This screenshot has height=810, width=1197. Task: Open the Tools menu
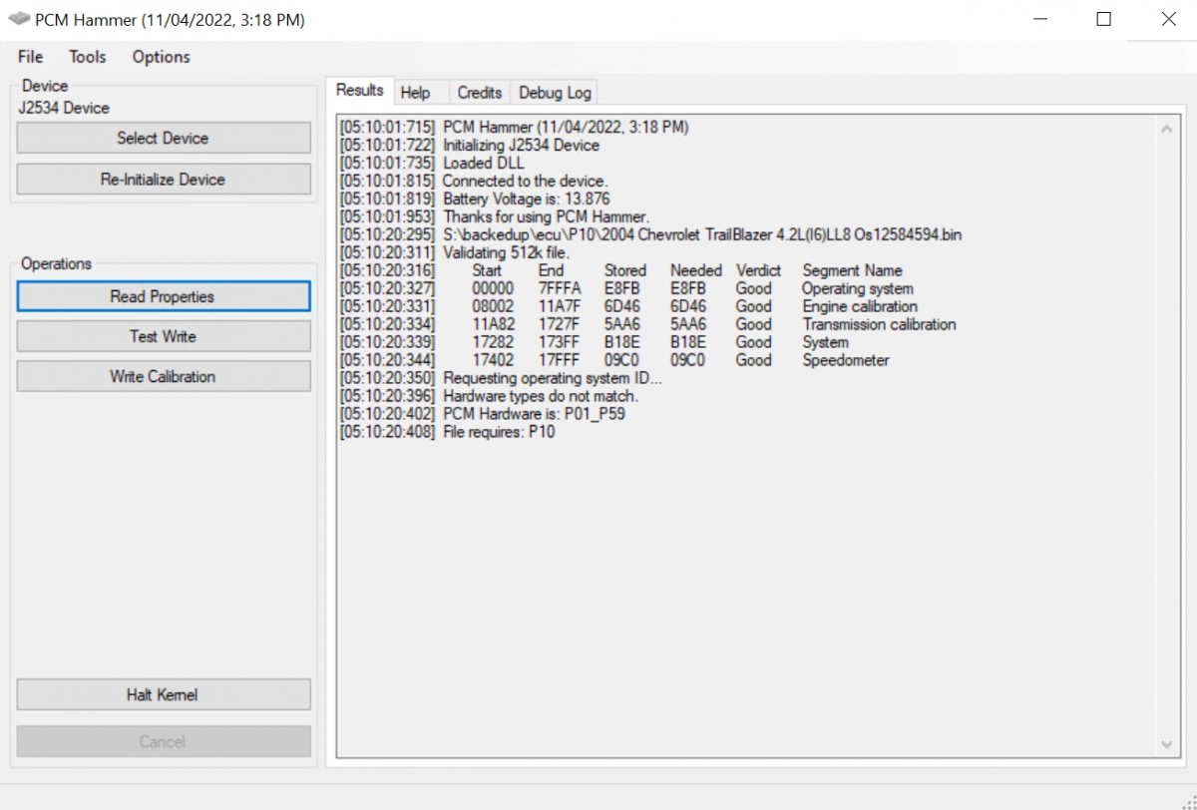pyautogui.click(x=88, y=57)
